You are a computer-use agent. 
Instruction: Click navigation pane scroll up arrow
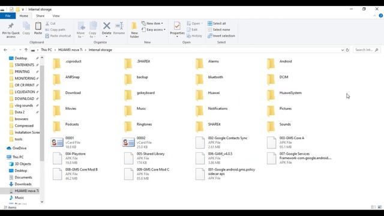[x=42, y=58]
